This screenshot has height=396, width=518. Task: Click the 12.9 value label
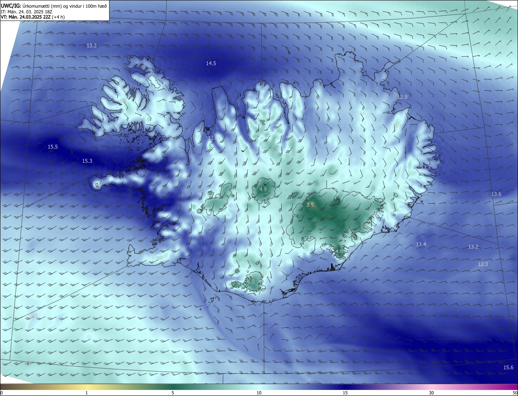coord(402,97)
